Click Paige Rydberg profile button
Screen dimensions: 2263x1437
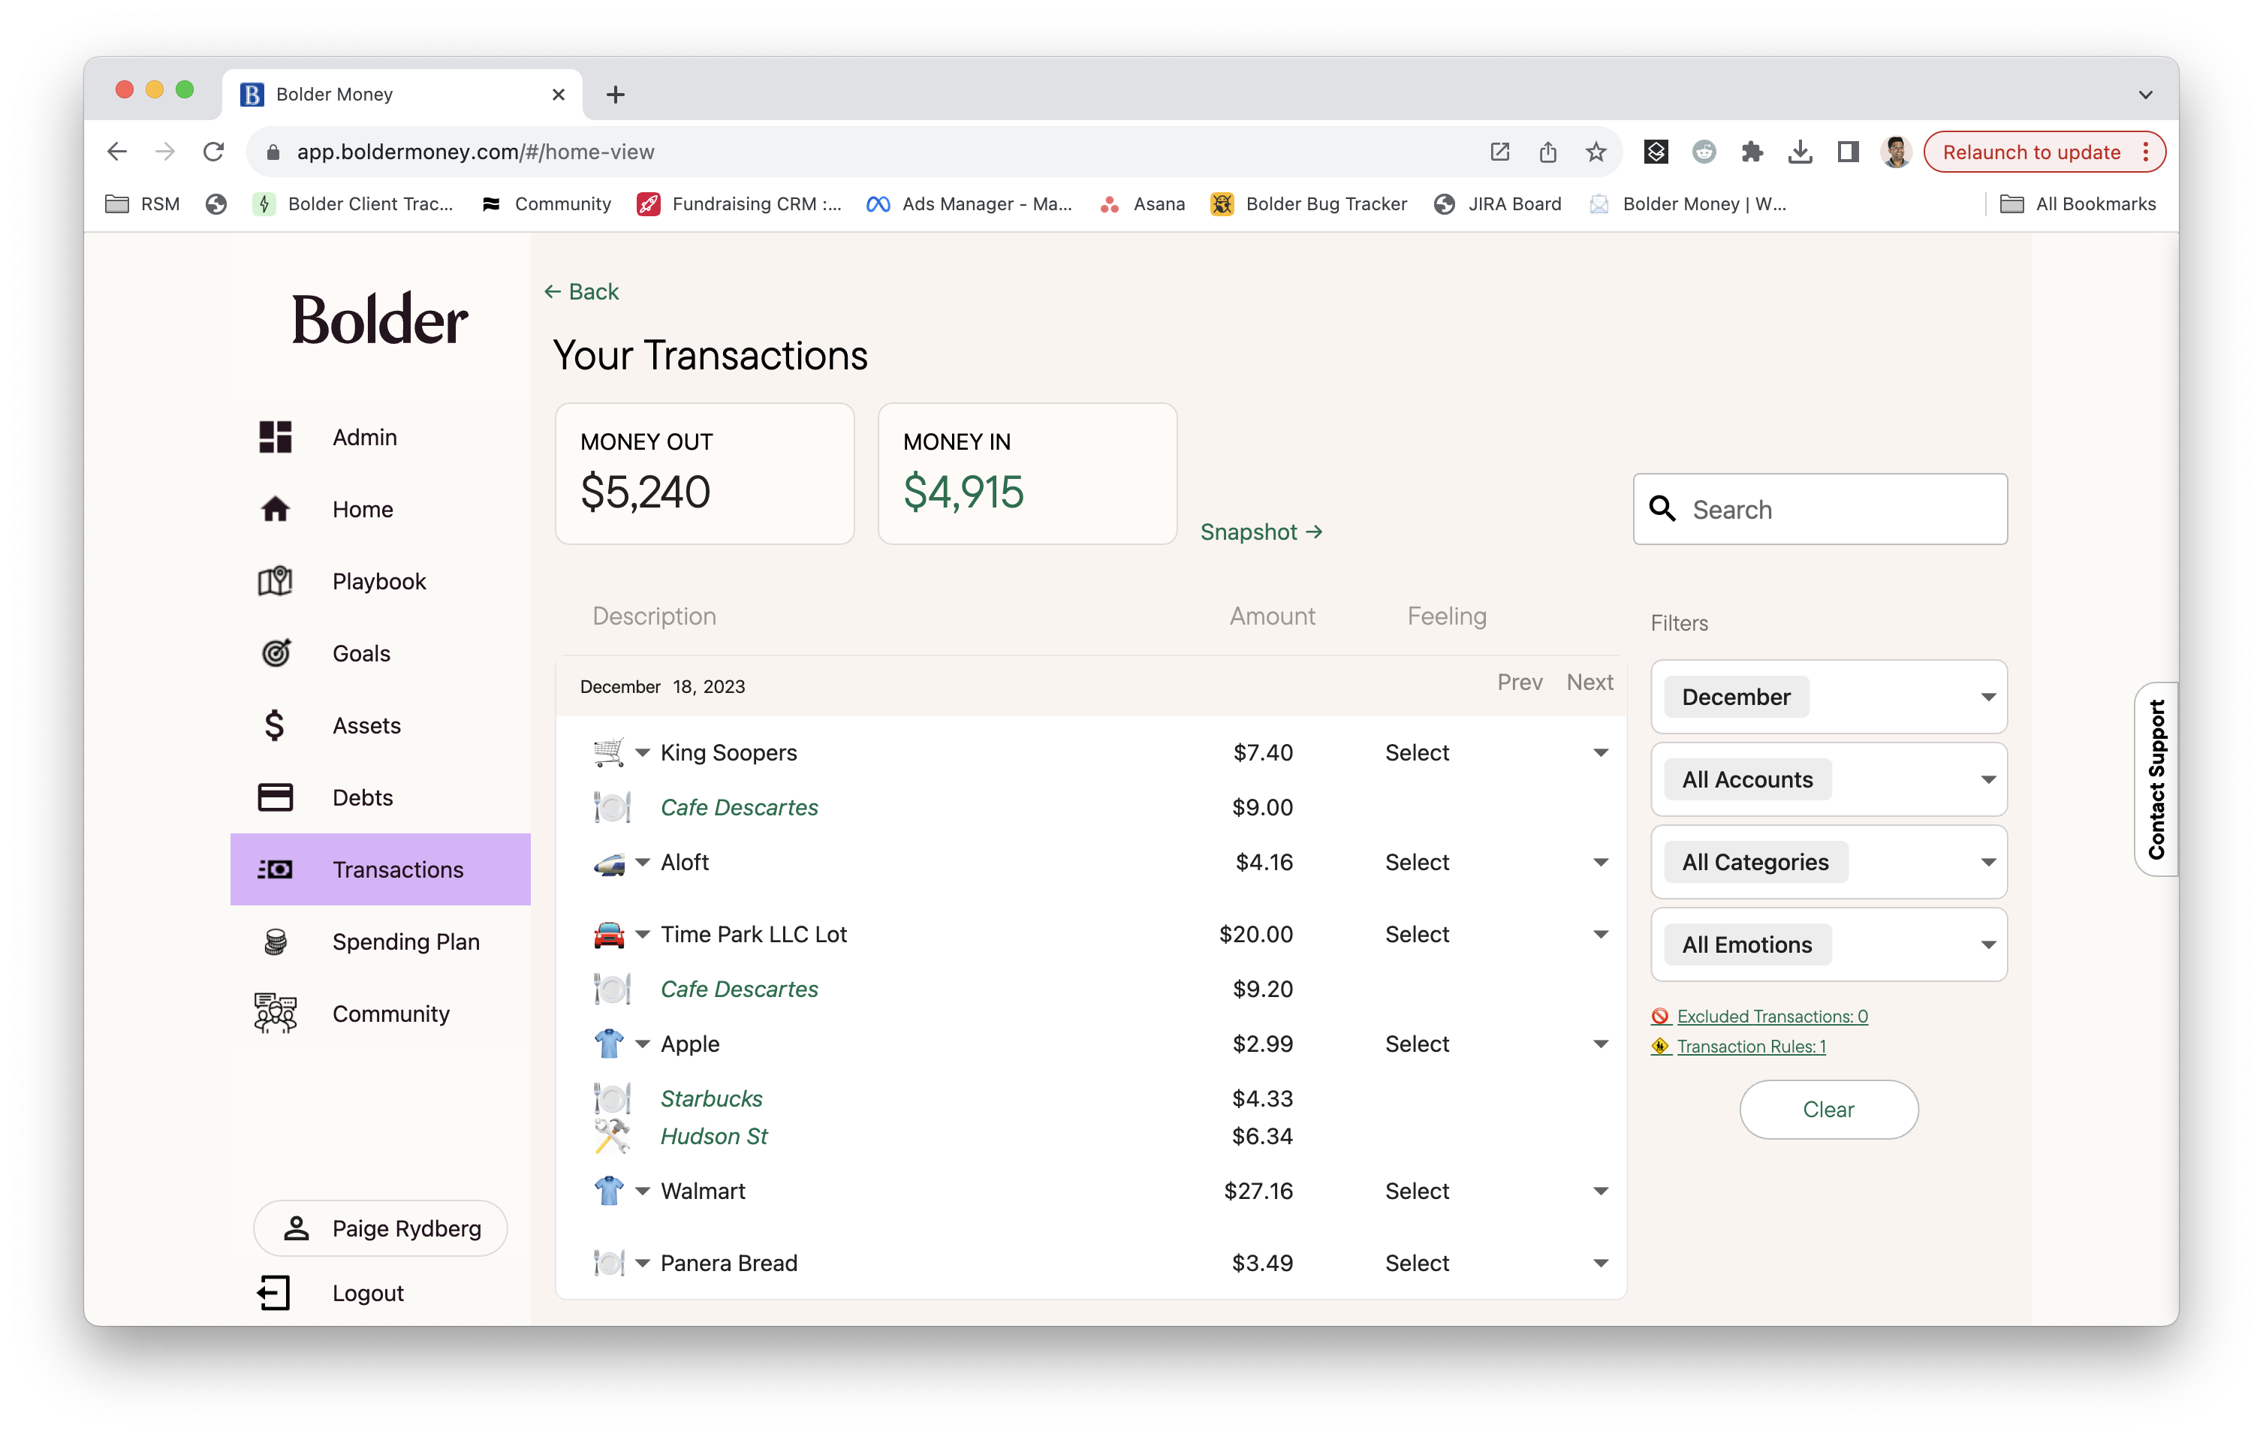pos(381,1228)
